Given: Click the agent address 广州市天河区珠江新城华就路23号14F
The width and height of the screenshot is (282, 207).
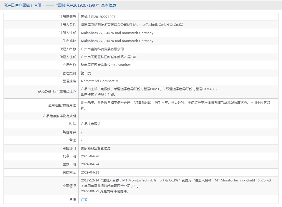Looking at the screenshot, I should (109, 57).
